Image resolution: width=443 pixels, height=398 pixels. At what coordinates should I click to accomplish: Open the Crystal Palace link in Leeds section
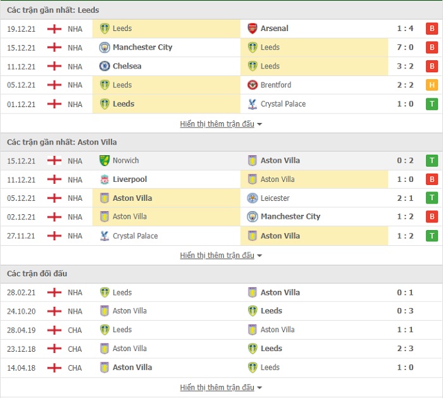pos(283,104)
